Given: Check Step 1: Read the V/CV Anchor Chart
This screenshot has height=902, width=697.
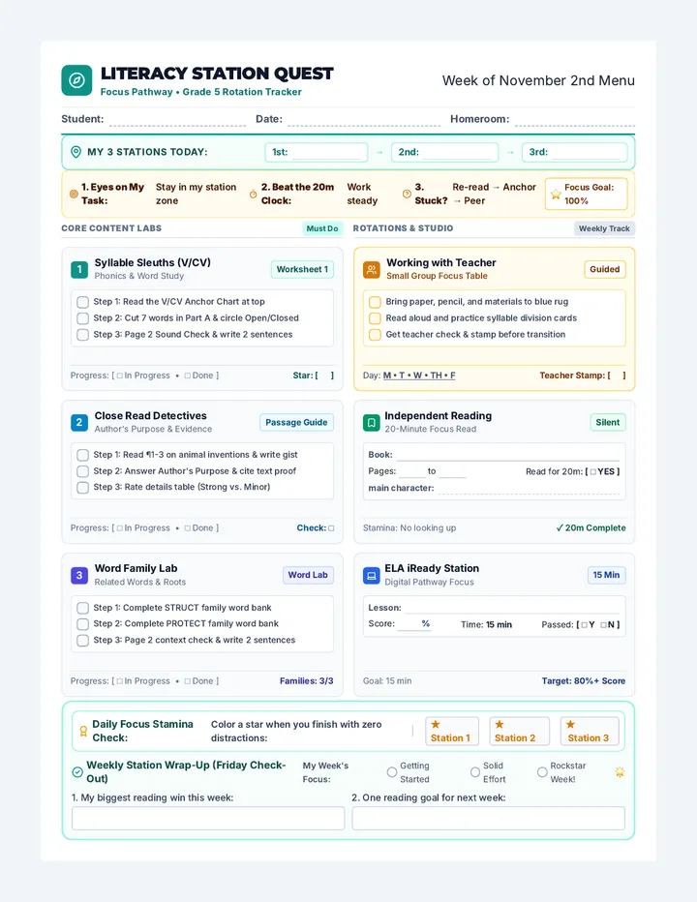Looking at the screenshot, I should (83, 302).
